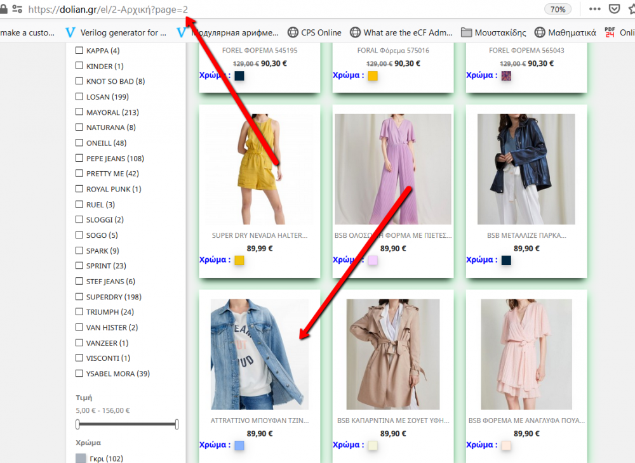
Task: Check the SPARK (9) checkbox
Action: click(x=79, y=251)
